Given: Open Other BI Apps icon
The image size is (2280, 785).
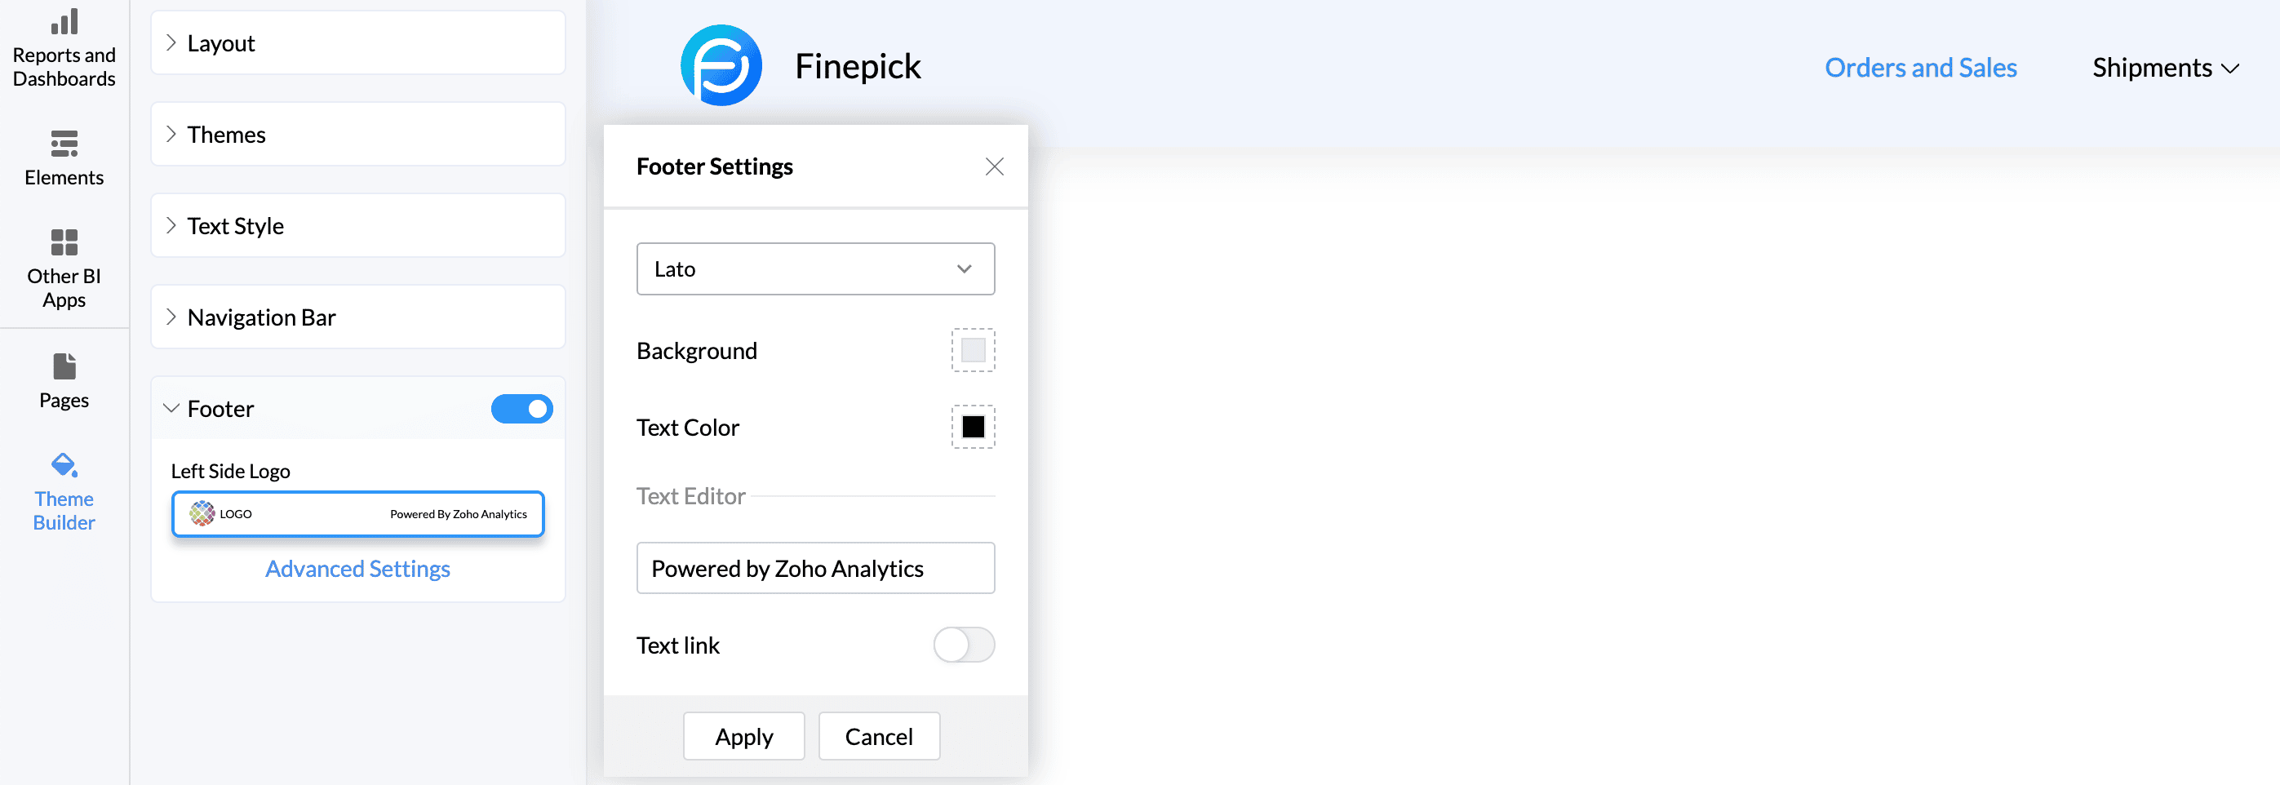Looking at the screenshot, I should [x=64, y=242].
